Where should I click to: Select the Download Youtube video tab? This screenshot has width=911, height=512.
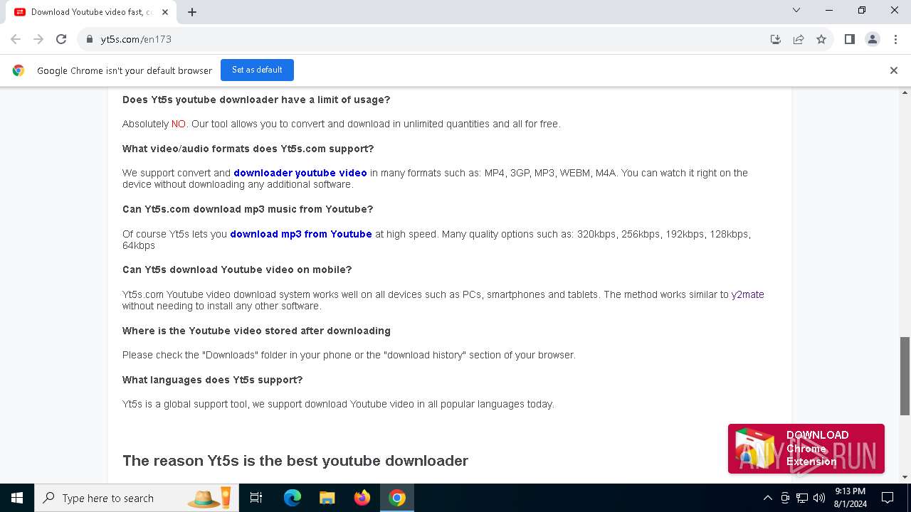pyautogui.click(x=93, y=12)
